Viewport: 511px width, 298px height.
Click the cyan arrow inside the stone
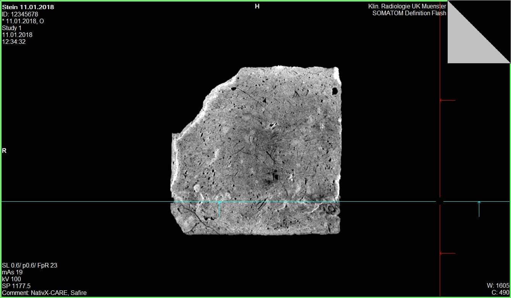coord(219,209)
